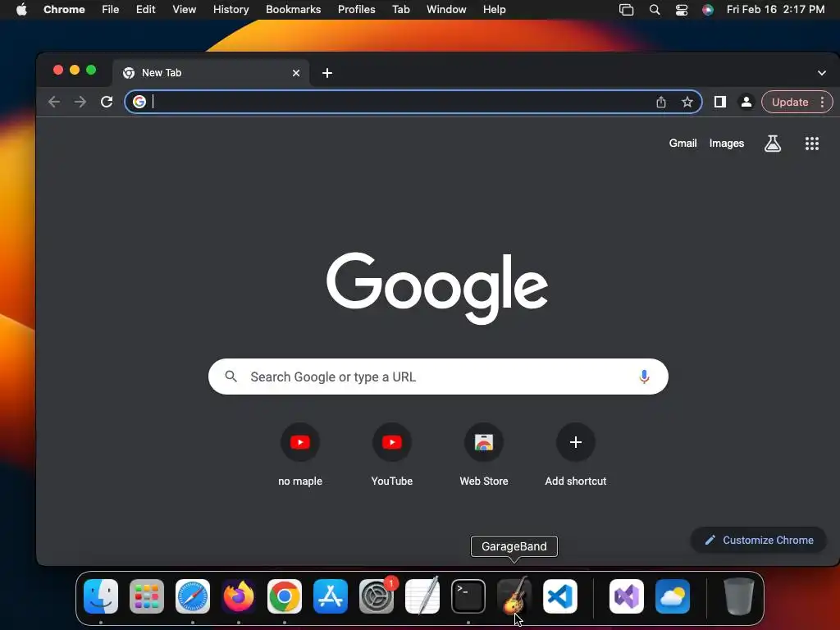Click the Update button

point(790,102)
